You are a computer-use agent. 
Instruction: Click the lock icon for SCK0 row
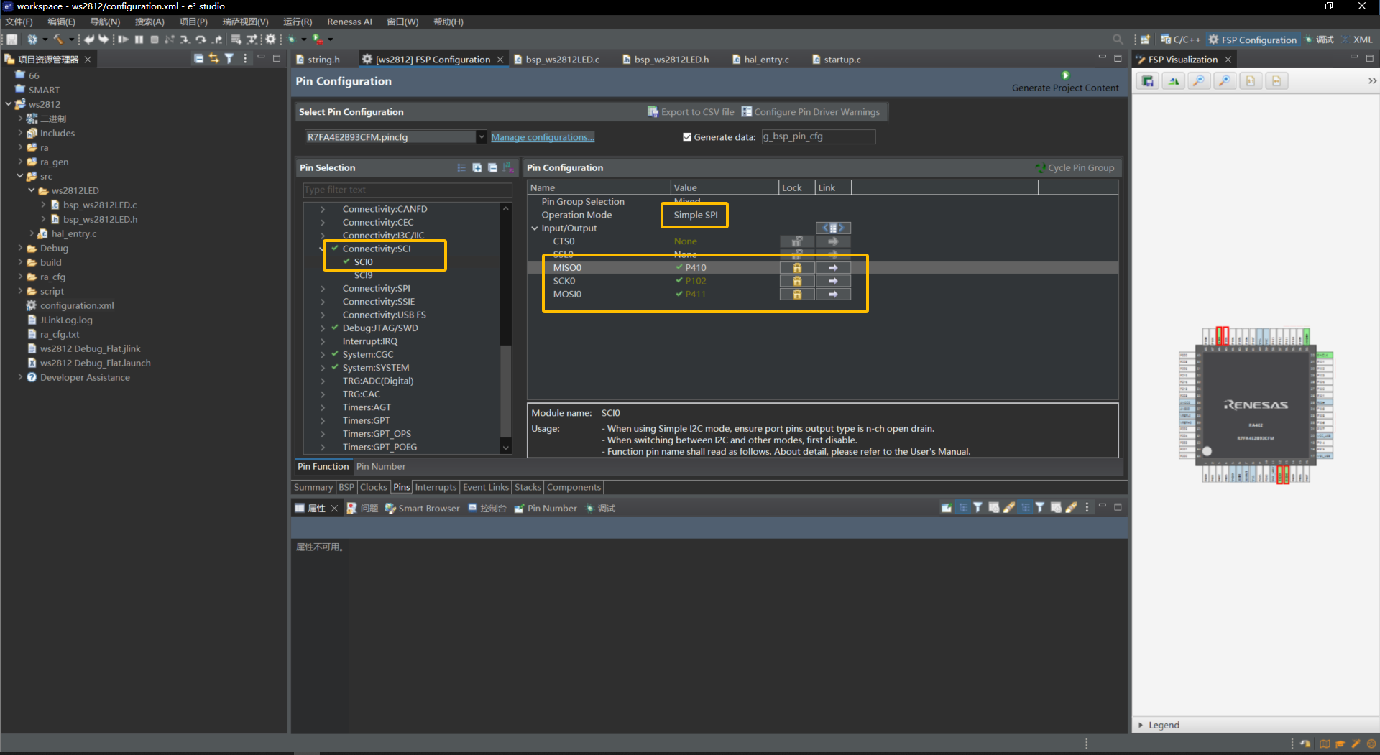[x=797, y=281]
